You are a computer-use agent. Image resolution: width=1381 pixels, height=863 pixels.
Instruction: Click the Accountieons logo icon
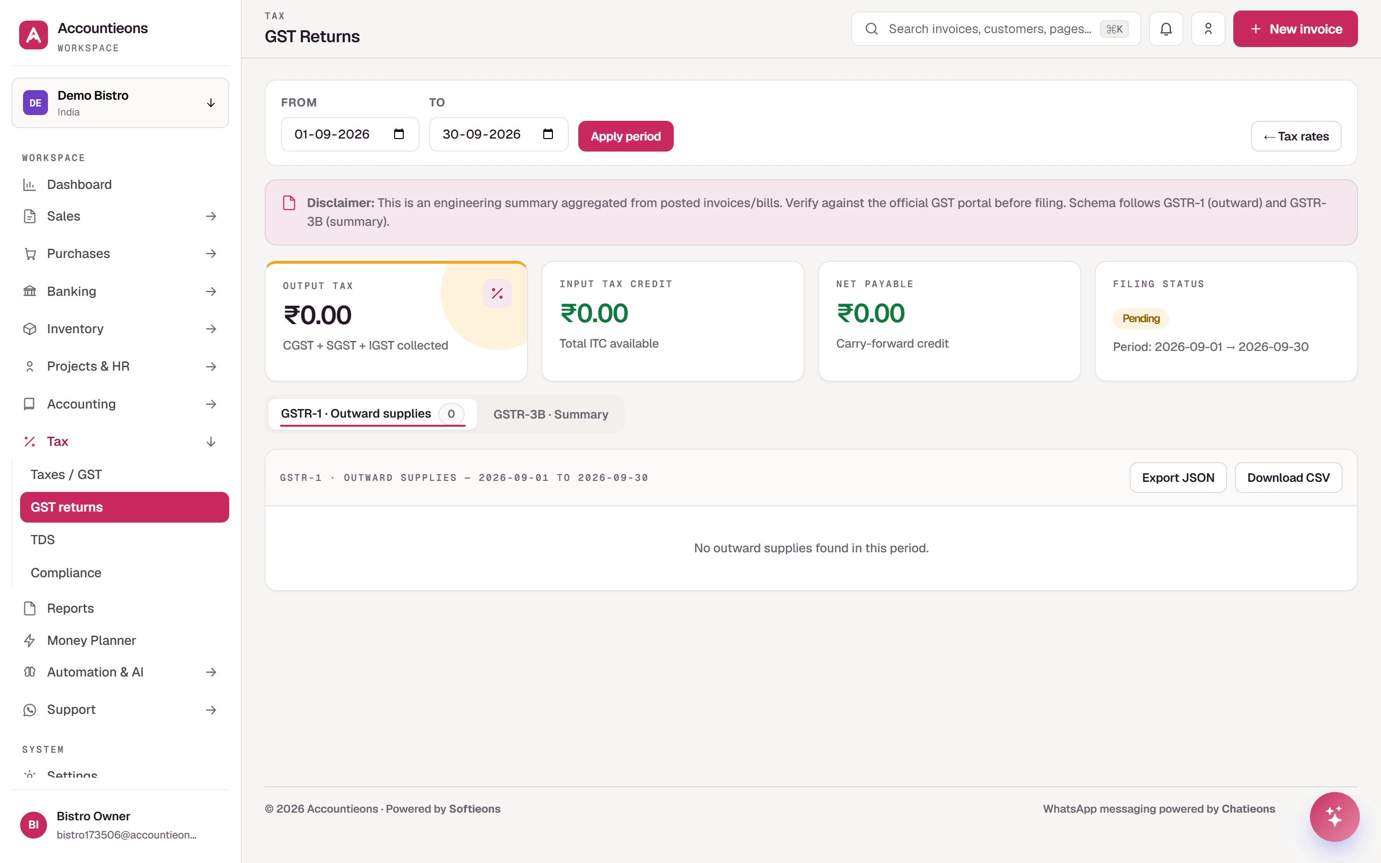click(34, 35)
